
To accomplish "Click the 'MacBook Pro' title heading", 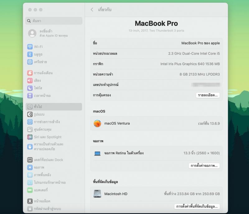I will tap(157, 23).
